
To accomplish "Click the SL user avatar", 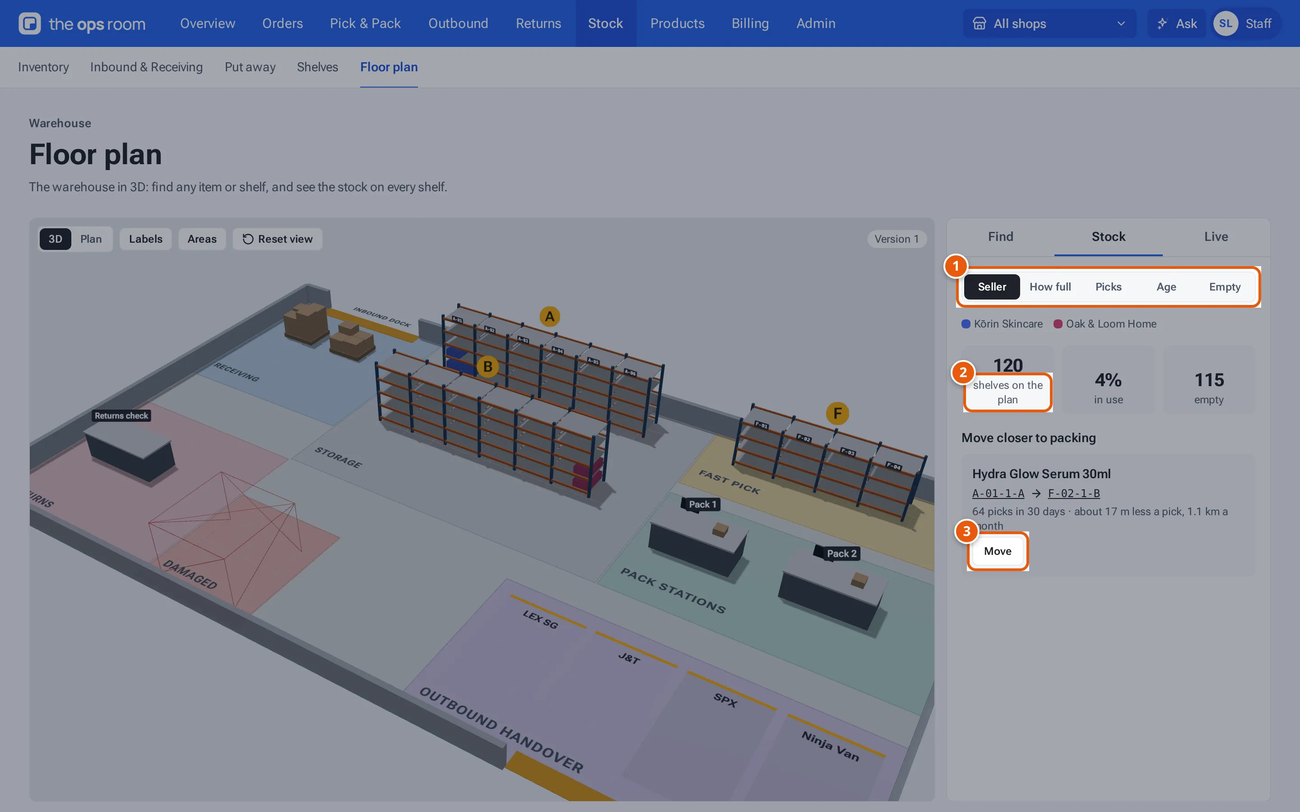I will coord(1226,23).
